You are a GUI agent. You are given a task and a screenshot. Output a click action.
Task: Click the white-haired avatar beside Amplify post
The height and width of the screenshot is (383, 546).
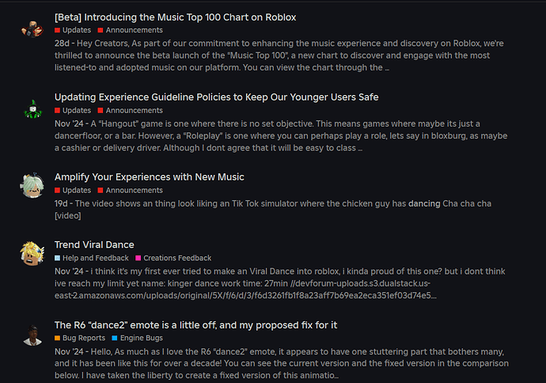(32, 186)
